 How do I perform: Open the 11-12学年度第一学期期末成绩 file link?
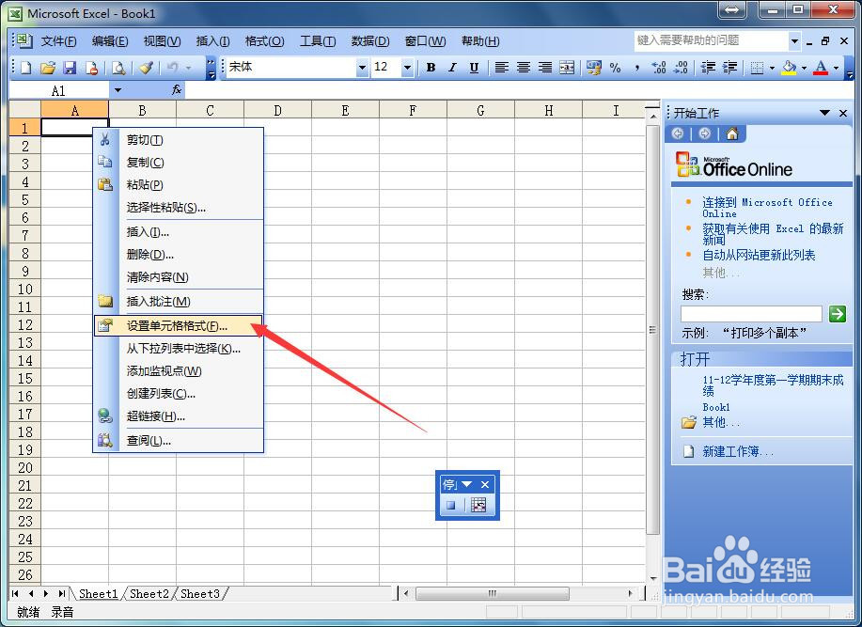click(x=773, y=384)
